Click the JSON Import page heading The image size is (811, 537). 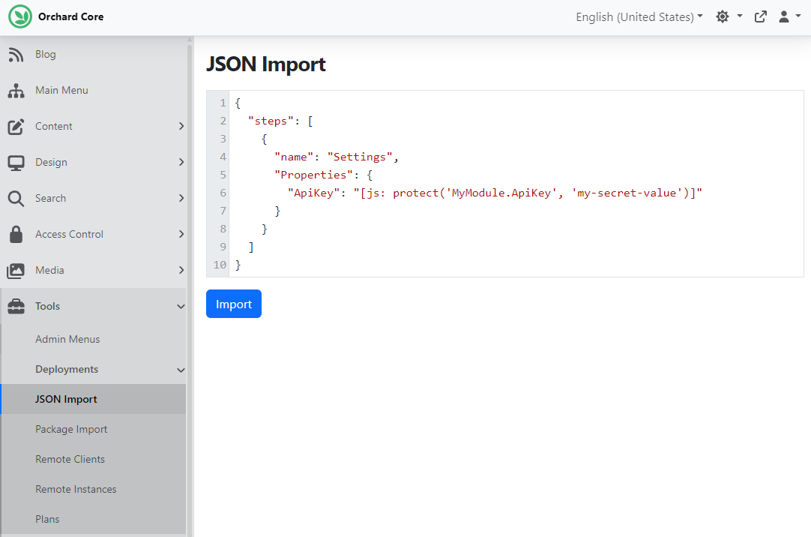pos(266,64)
